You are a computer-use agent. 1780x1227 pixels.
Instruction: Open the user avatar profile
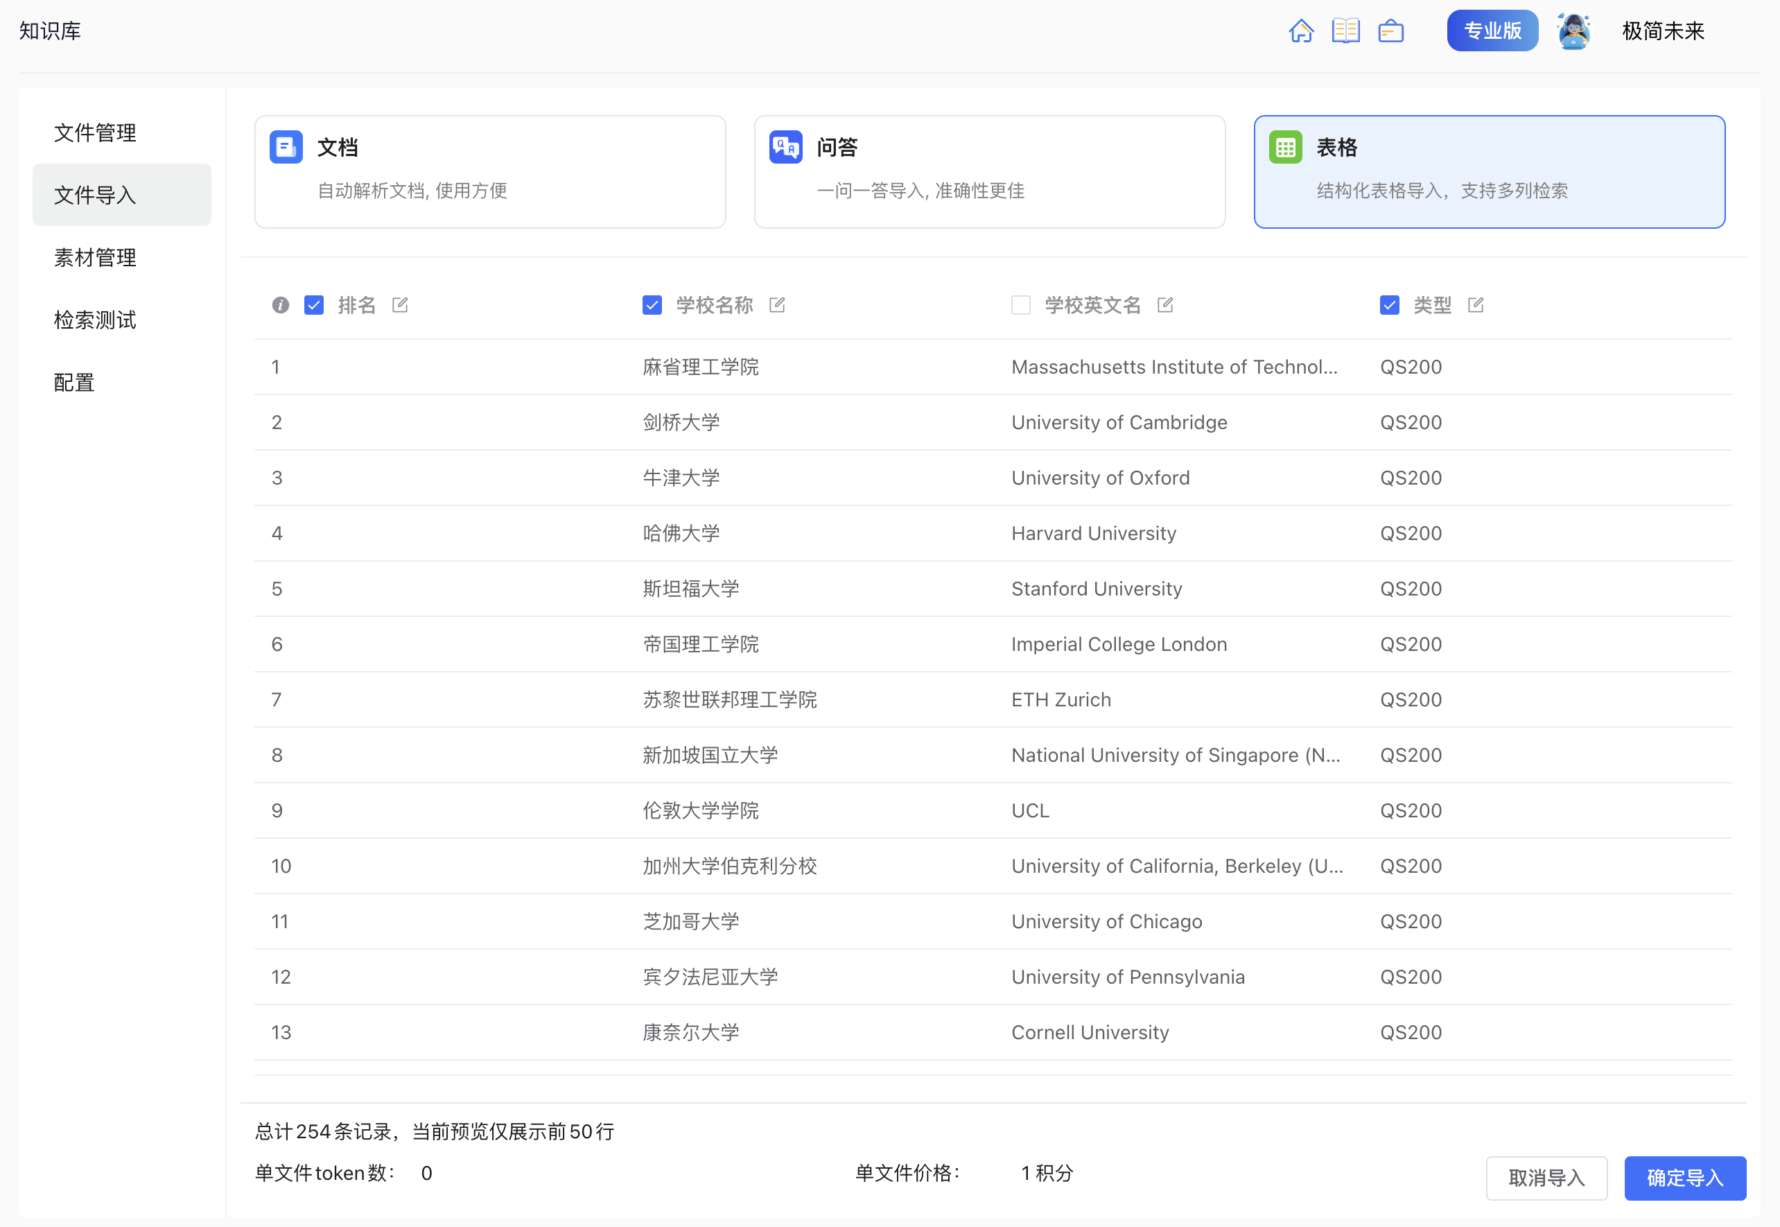point(1573,31)
